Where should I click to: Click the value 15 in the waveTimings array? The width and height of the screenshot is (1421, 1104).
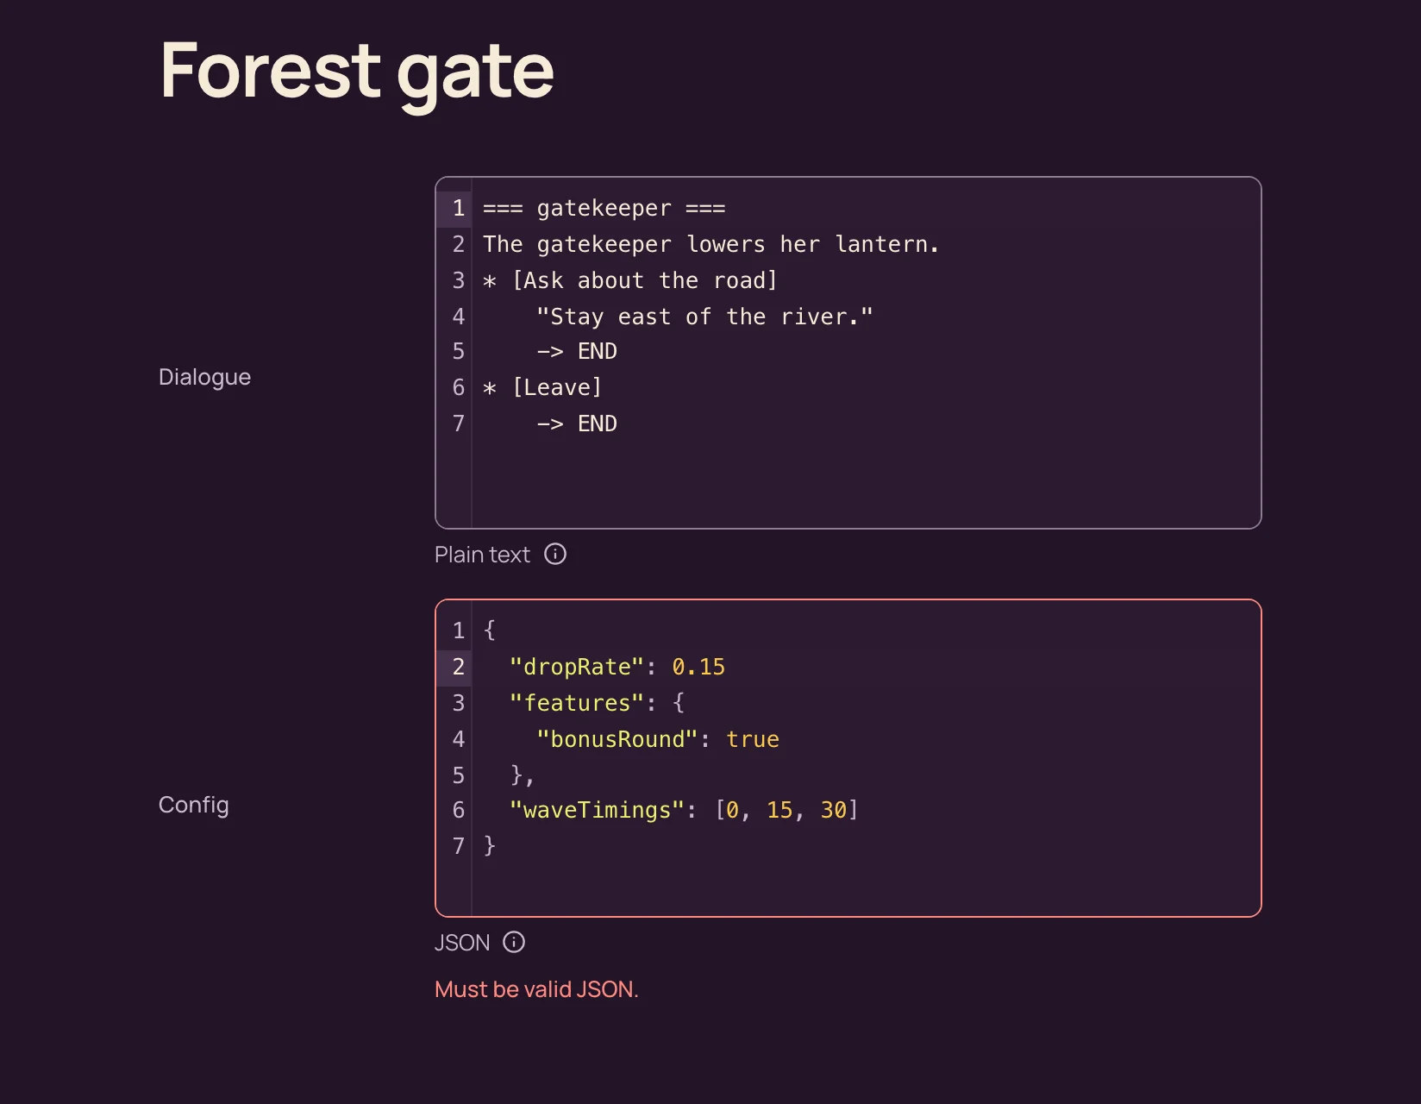pos(779,810)
